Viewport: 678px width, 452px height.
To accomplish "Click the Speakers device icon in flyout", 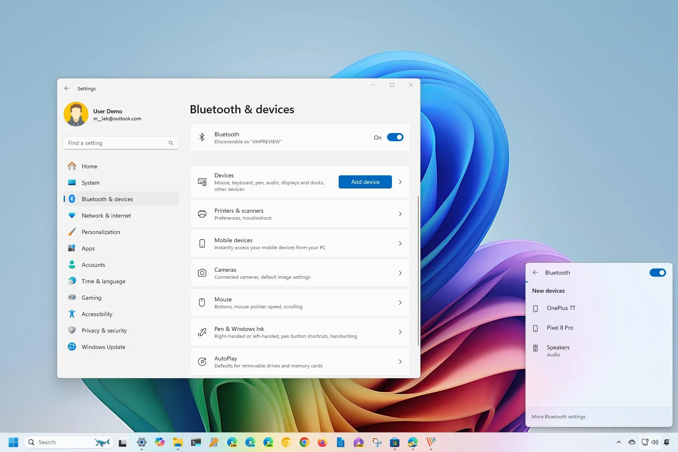I will (535, 348).
